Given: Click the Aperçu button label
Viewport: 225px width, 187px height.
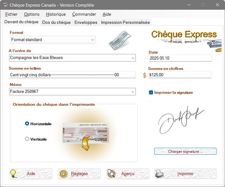Looking at the screenshot, I should point(128,174).
